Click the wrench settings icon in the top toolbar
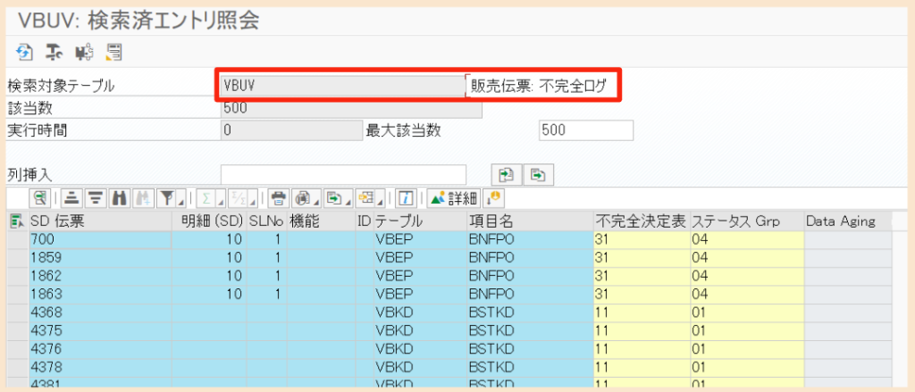 (55, 53)
